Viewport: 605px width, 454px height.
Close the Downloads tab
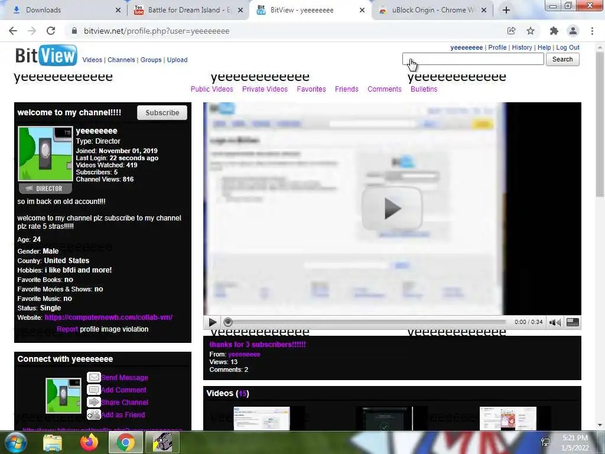(118, 10)
